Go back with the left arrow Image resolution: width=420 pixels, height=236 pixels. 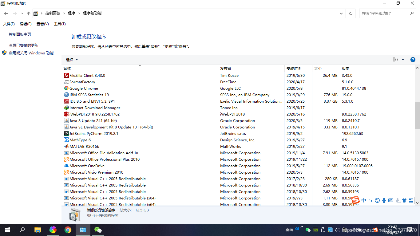tap(6, 13)
